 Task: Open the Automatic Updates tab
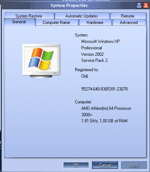click(x=82, y=16)
